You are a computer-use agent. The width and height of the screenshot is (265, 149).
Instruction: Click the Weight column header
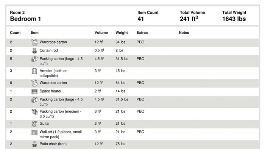122,33
